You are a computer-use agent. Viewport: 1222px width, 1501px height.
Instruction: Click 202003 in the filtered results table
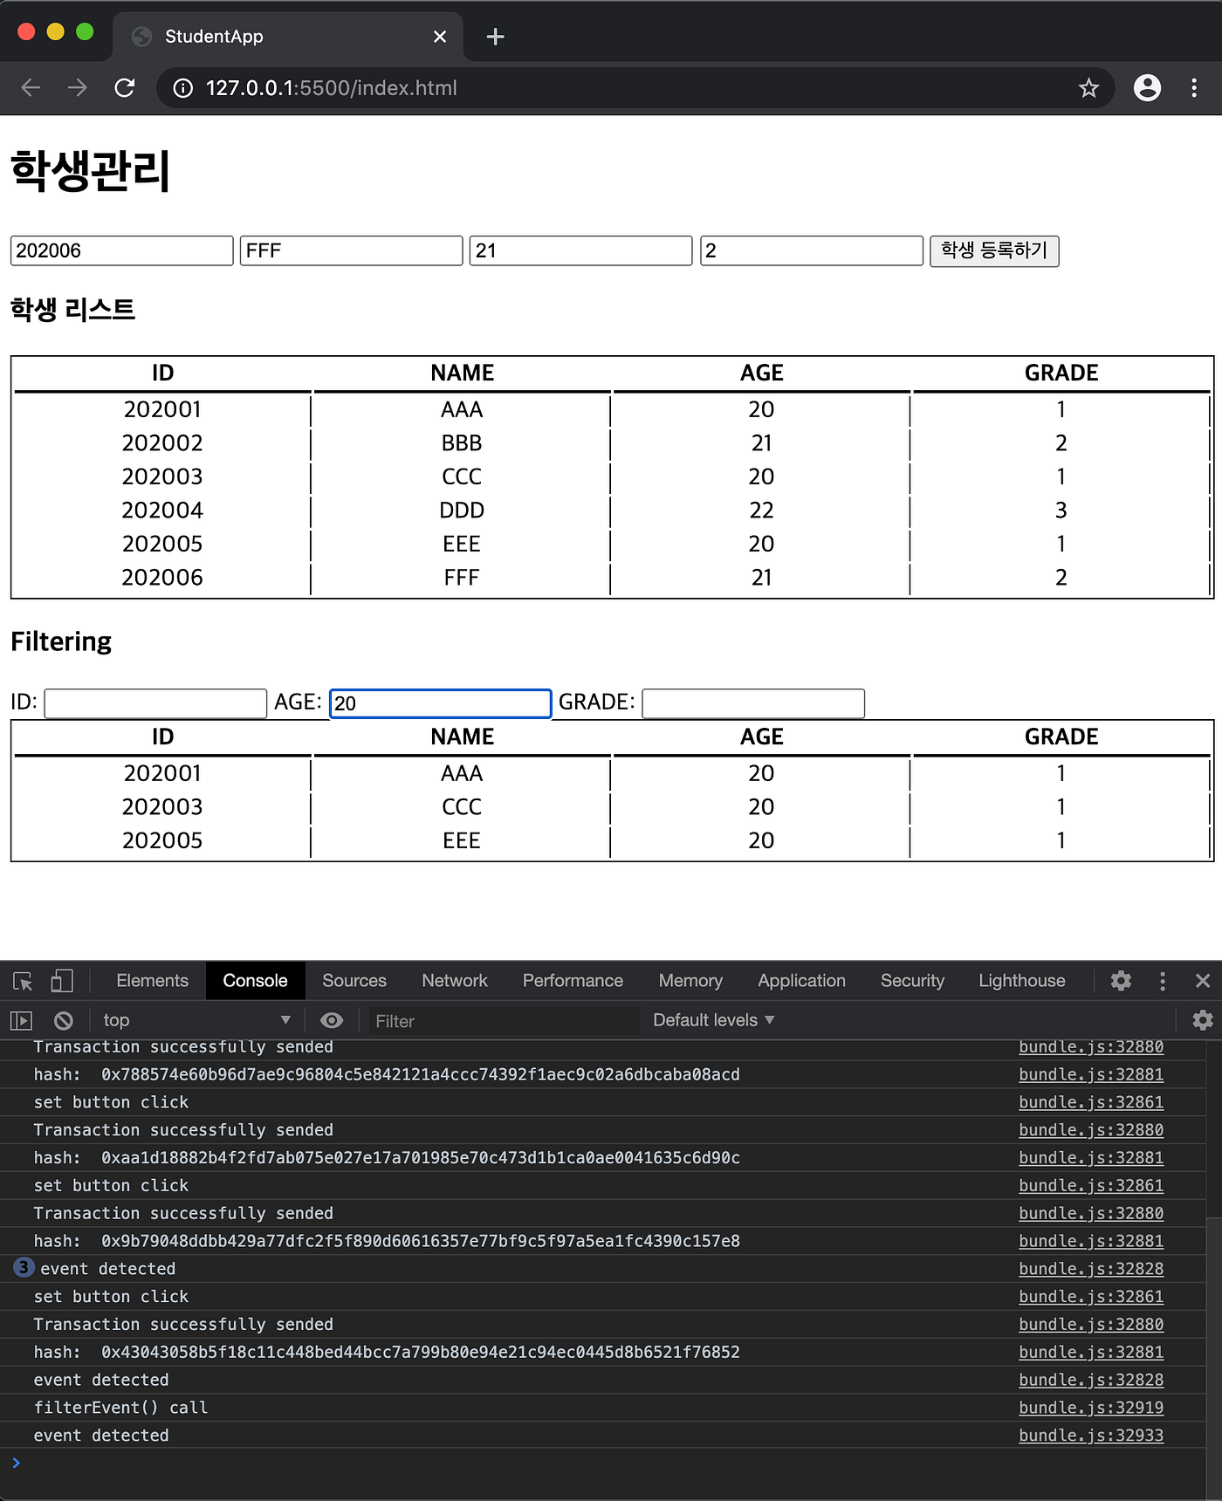tap(162, 806)
